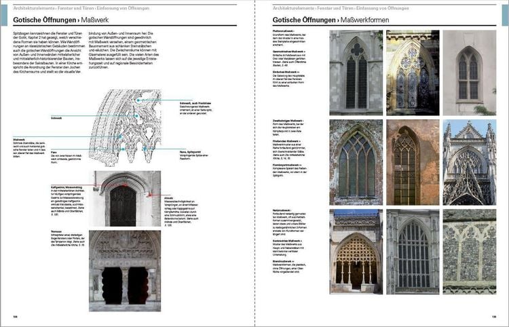Open the cathedral gable with pinnacles photo
This screenshot has width=509, height=327.
point(470,162)
